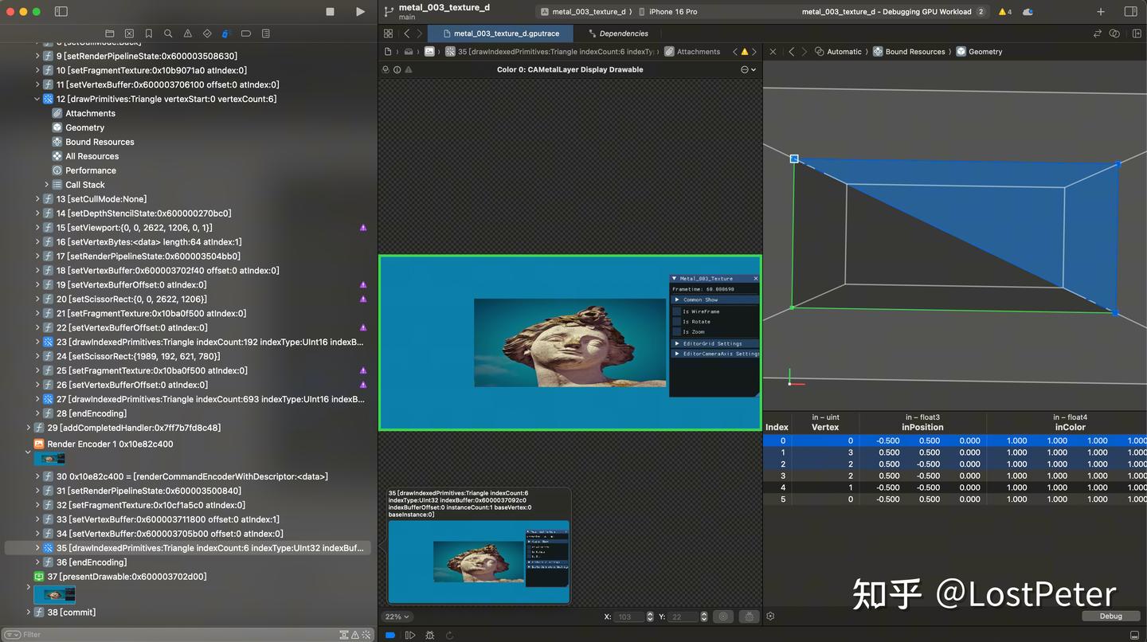Screen dimensions: 1147x642
Task: Select the Debug navigator icon
Action: point(226,33)
